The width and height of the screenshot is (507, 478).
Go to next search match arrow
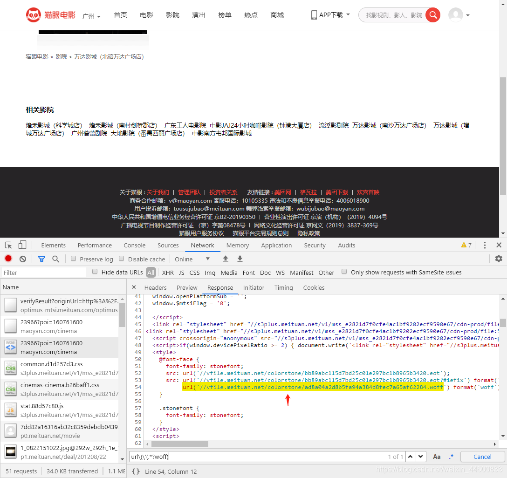pyautogui.click(x=420, y=457)
